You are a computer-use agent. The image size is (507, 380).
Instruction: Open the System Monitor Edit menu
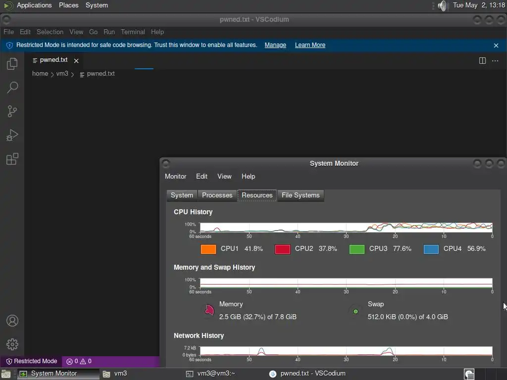coord(202,177)
